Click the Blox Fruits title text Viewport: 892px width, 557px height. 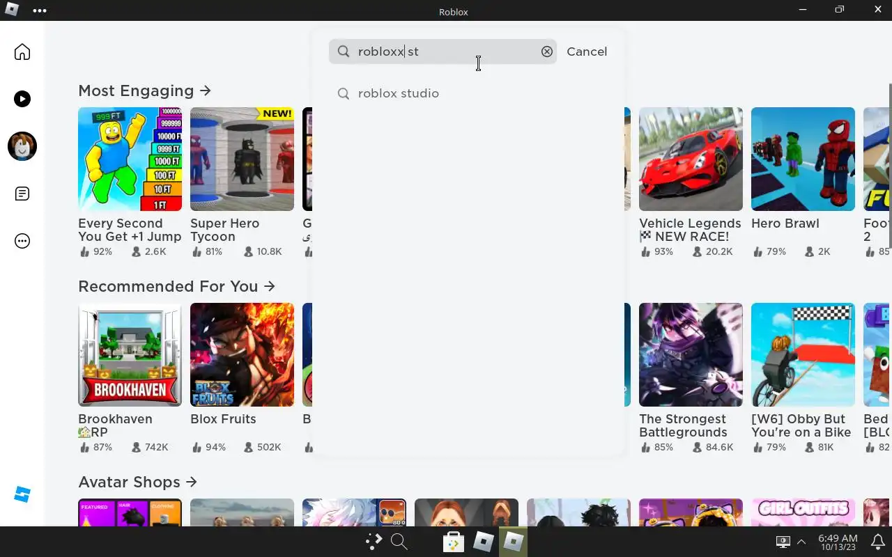pyautogui.click(x=223, y=419)
